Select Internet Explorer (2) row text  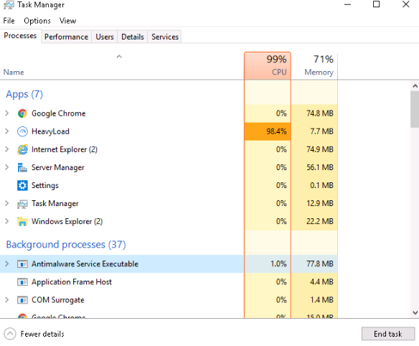click(65, 149)
